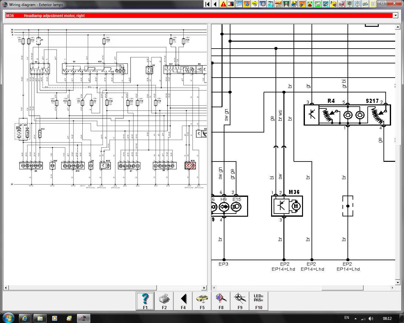Image resolution: width=404 pixels, height=323 pixels.
Task: Open the Windows Start menu
Action: pos(8,318)
